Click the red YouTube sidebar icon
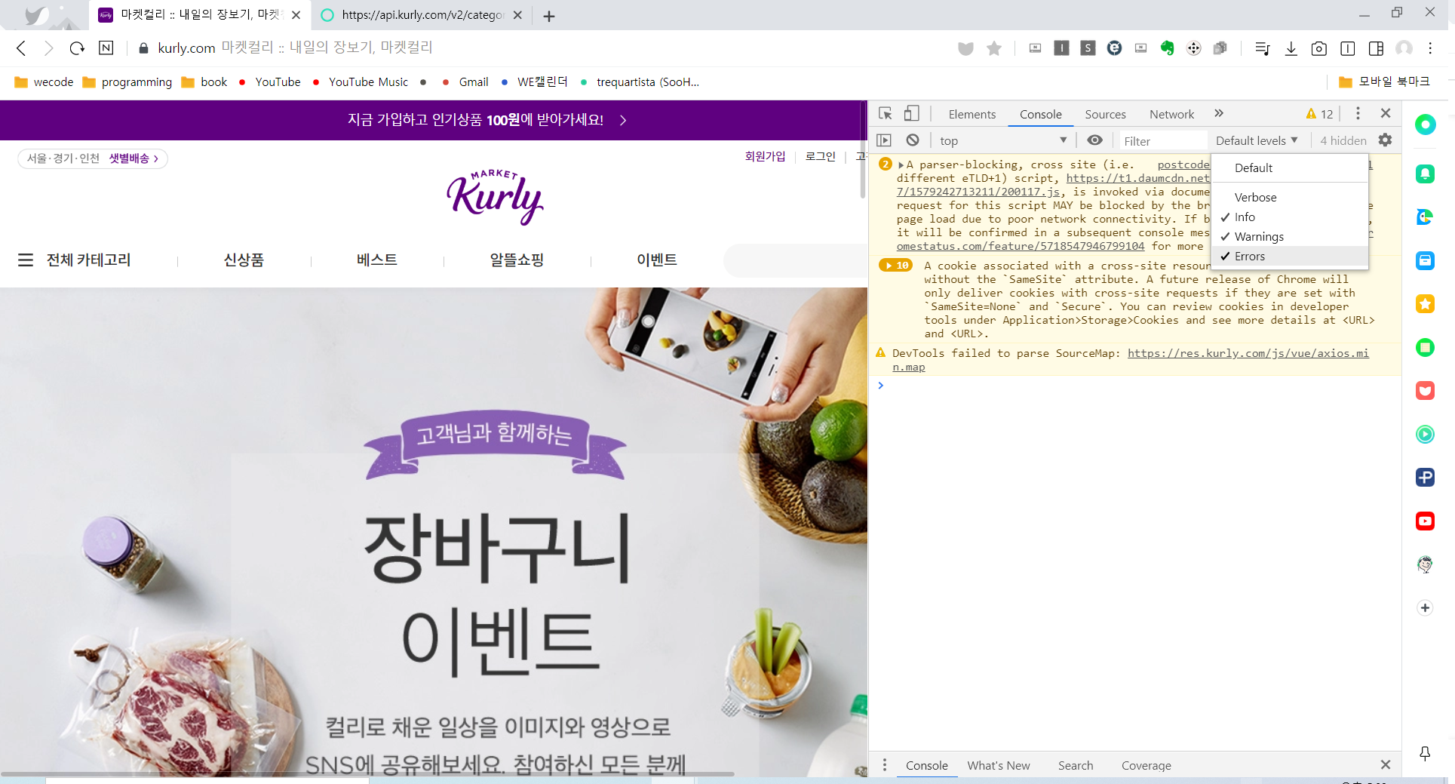The image size is (1455, 784). click(x=1425, y=521)
